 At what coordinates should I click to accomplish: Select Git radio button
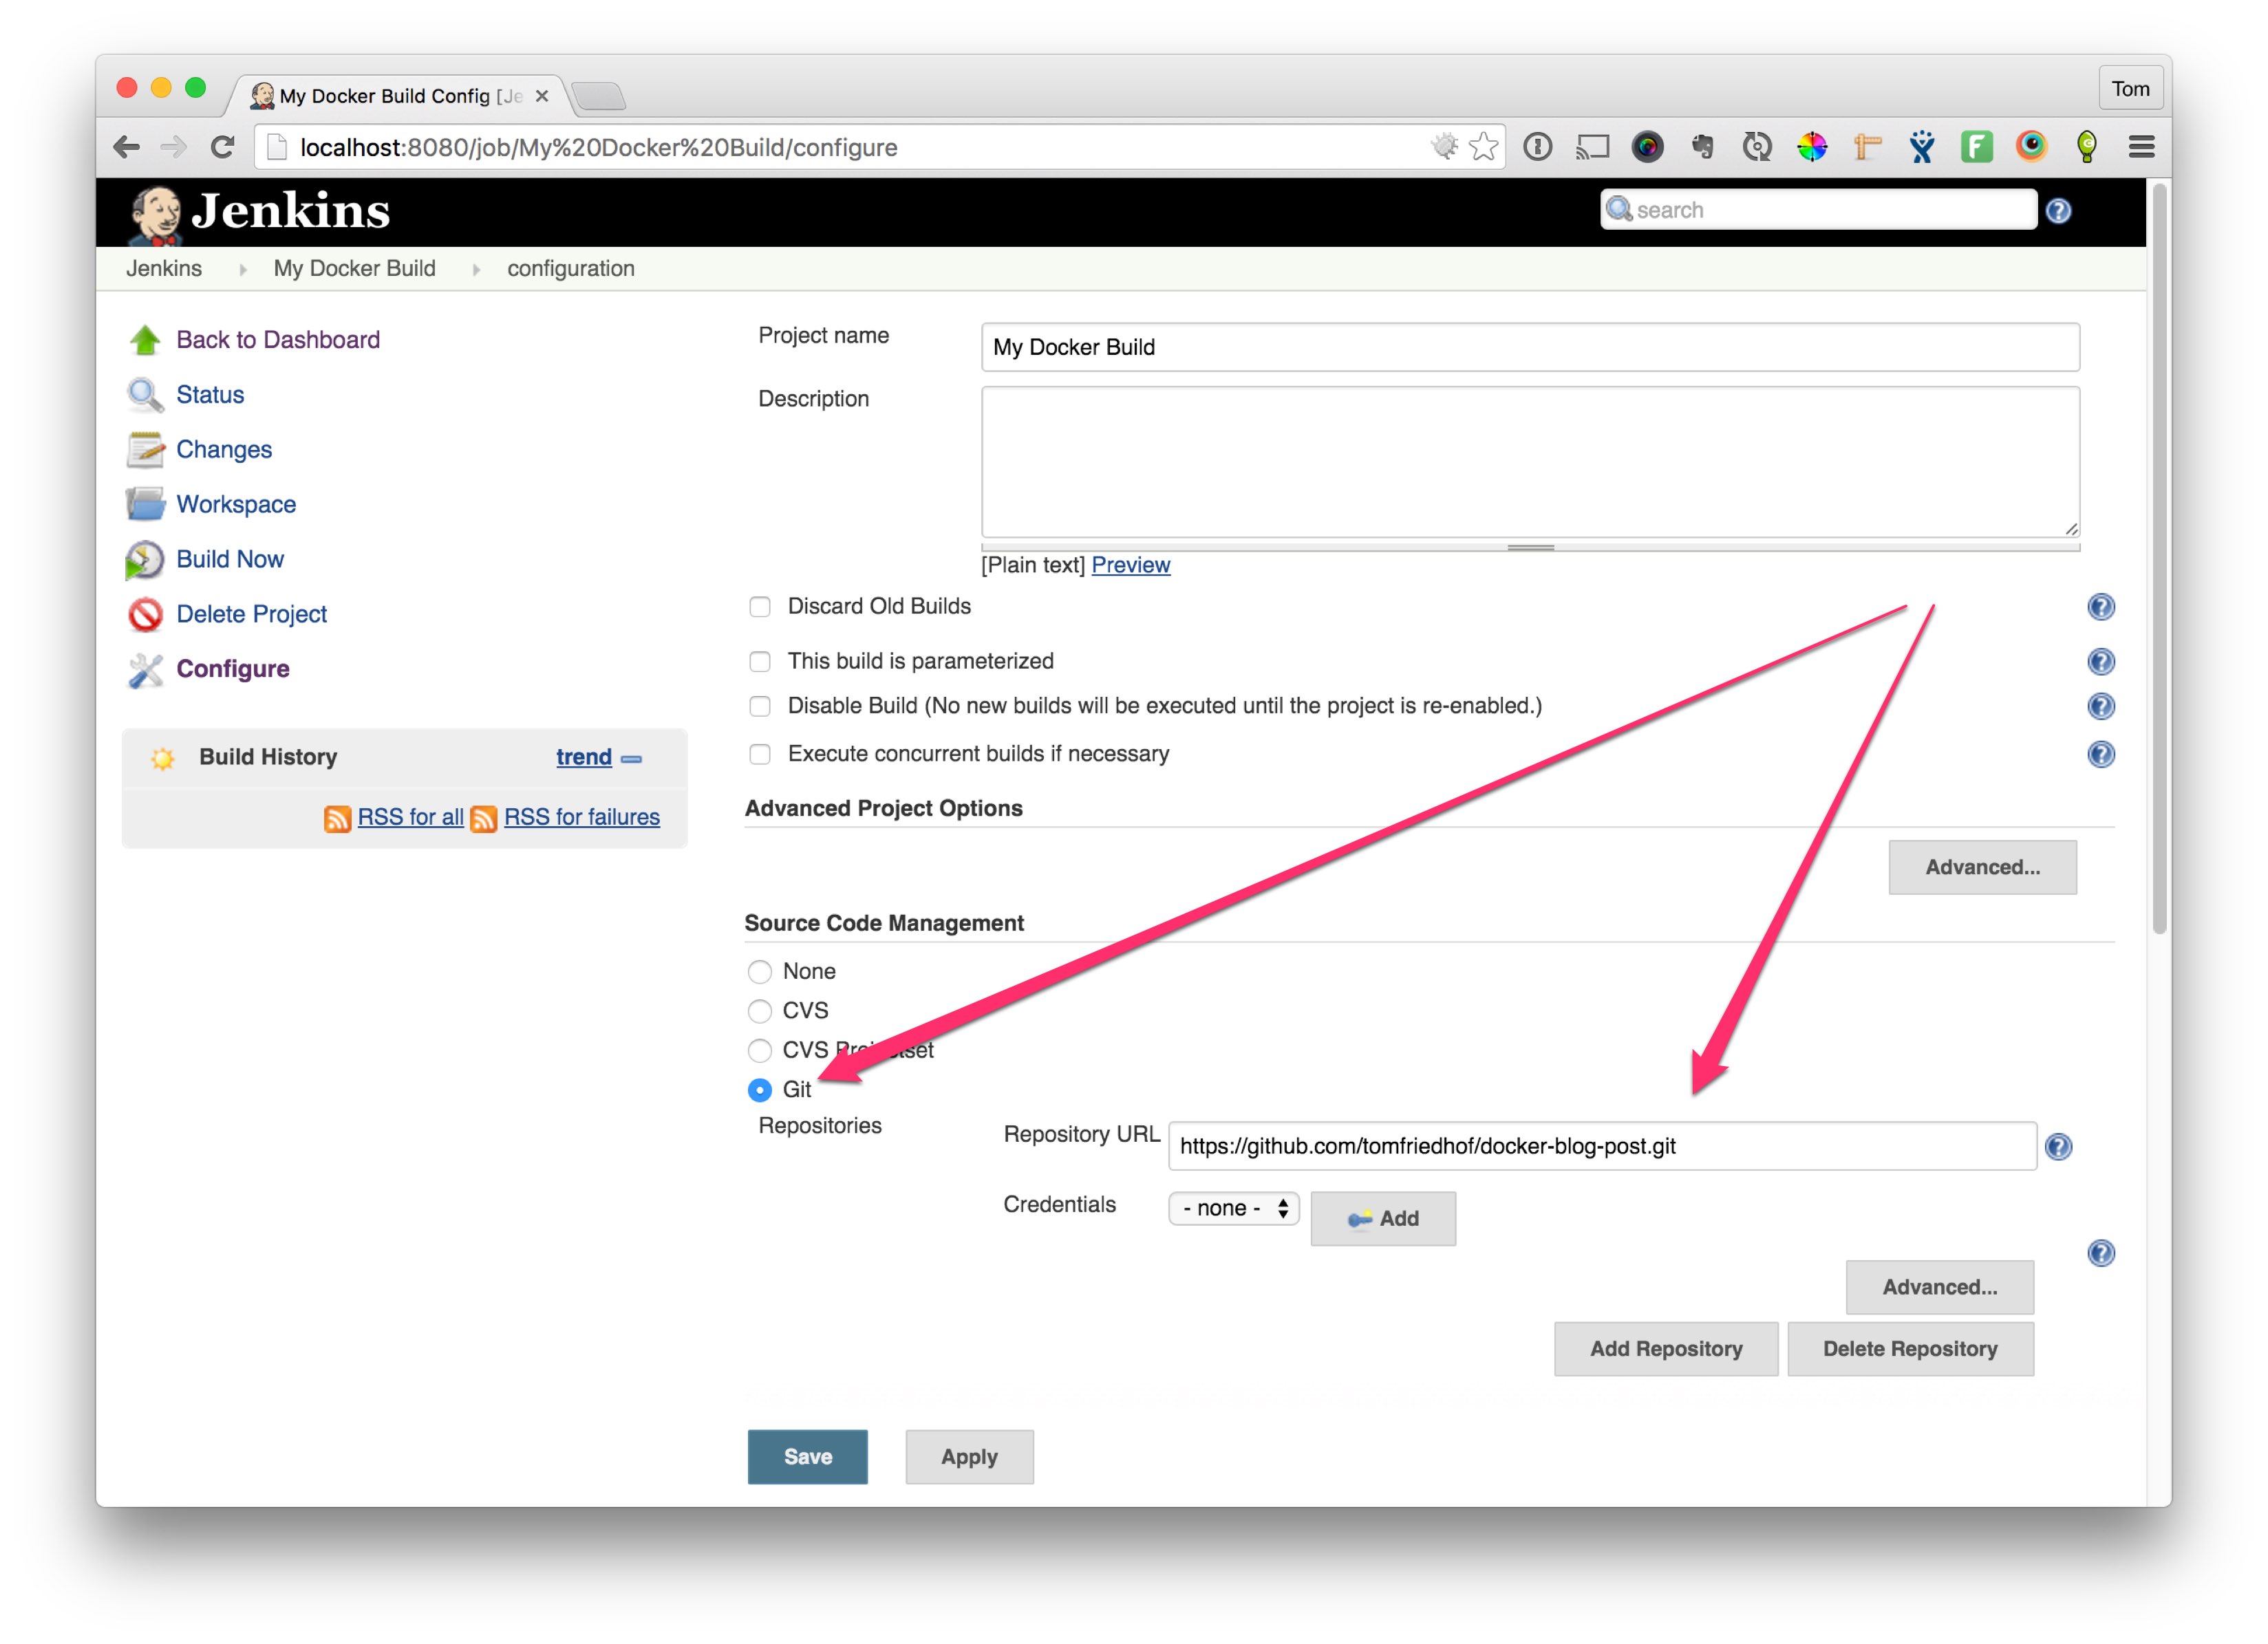pos(760,1090)
